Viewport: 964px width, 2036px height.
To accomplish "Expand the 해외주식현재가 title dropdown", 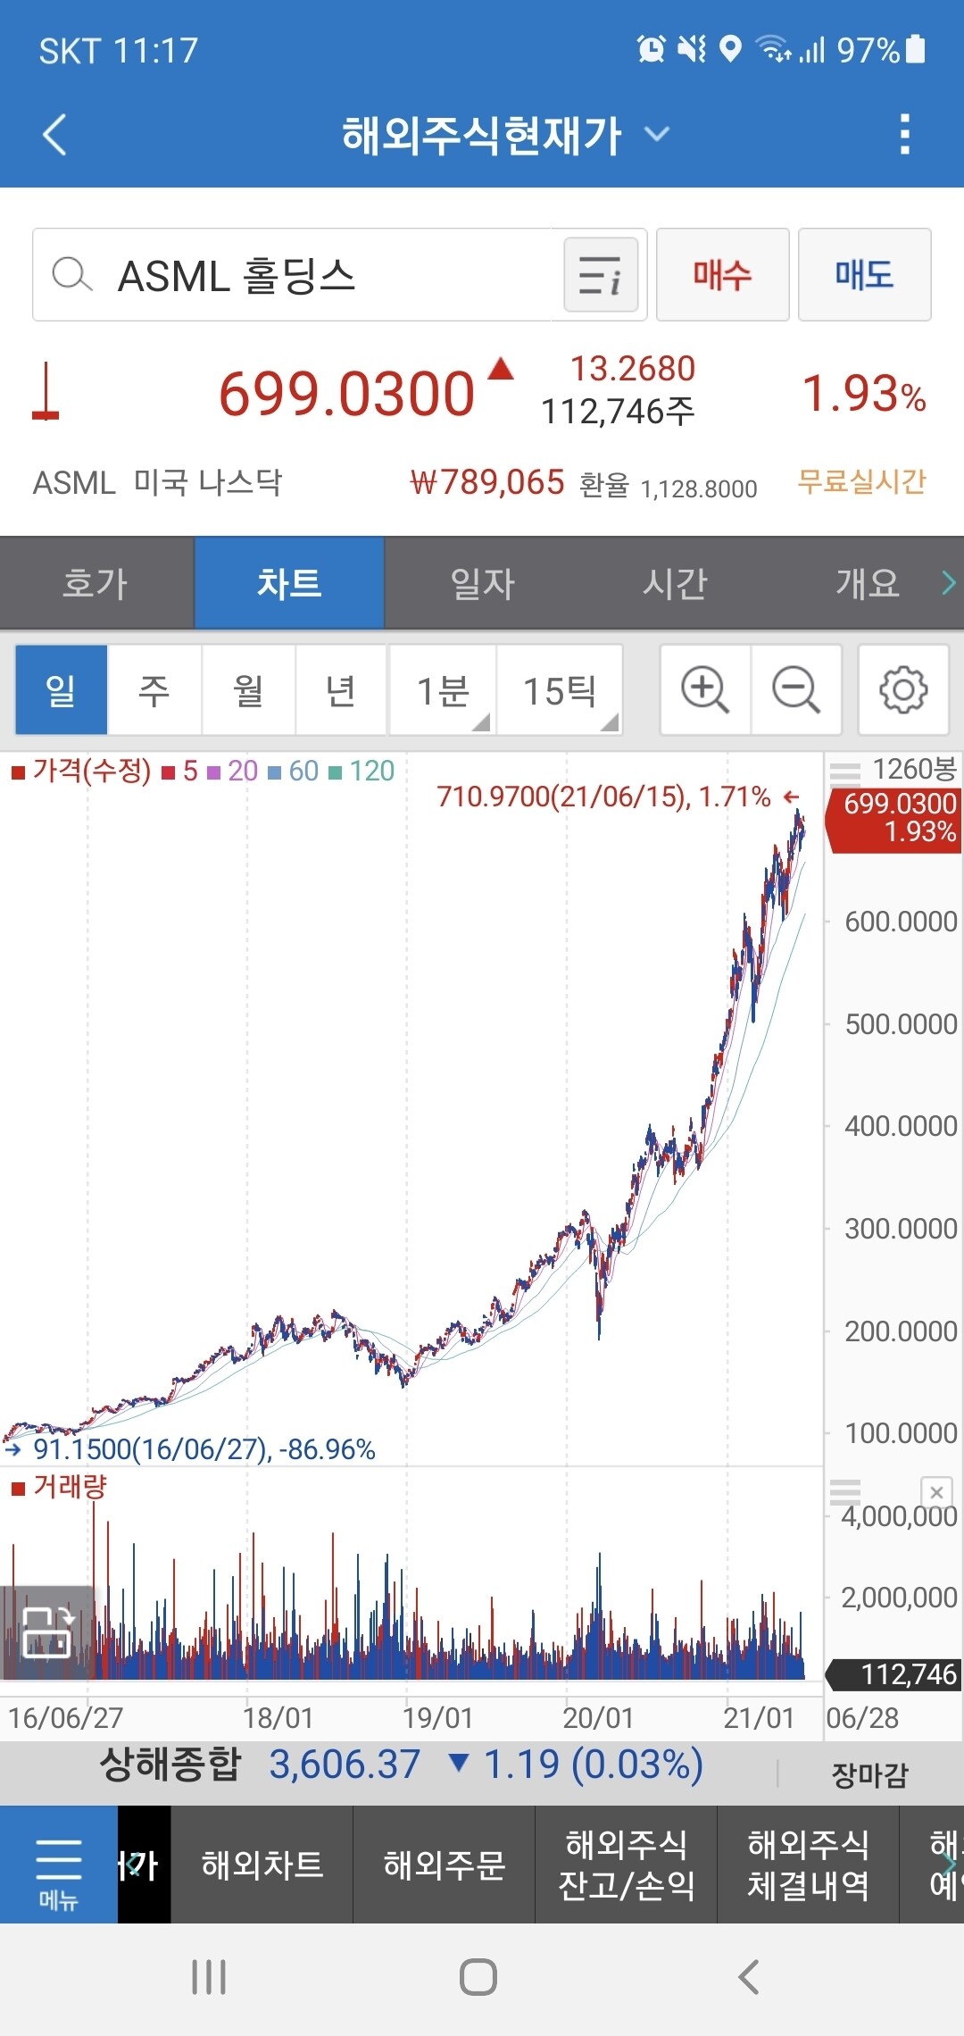I will point(658,134).
